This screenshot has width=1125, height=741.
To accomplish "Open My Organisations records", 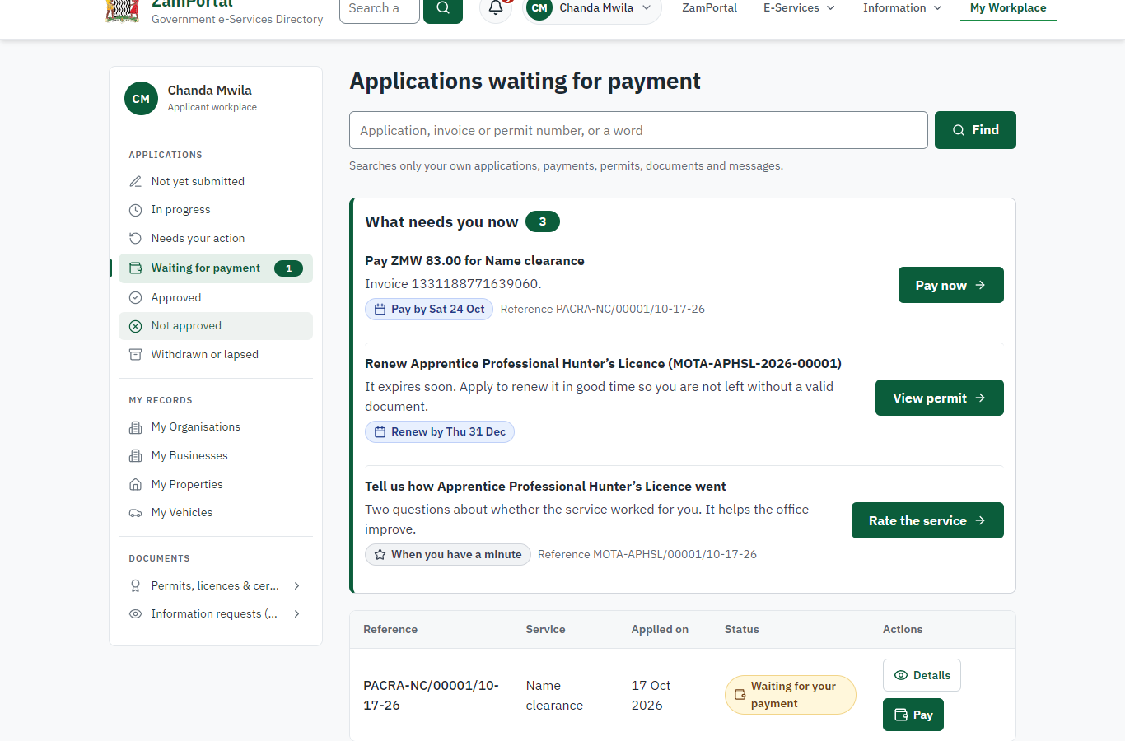I will click(x=216, y=427).
